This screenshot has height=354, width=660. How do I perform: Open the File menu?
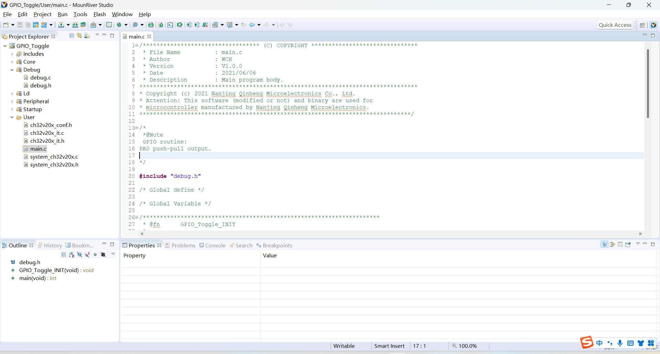point(7,14)
